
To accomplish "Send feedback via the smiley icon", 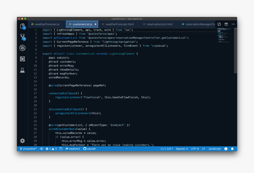I will click(225, 149).
